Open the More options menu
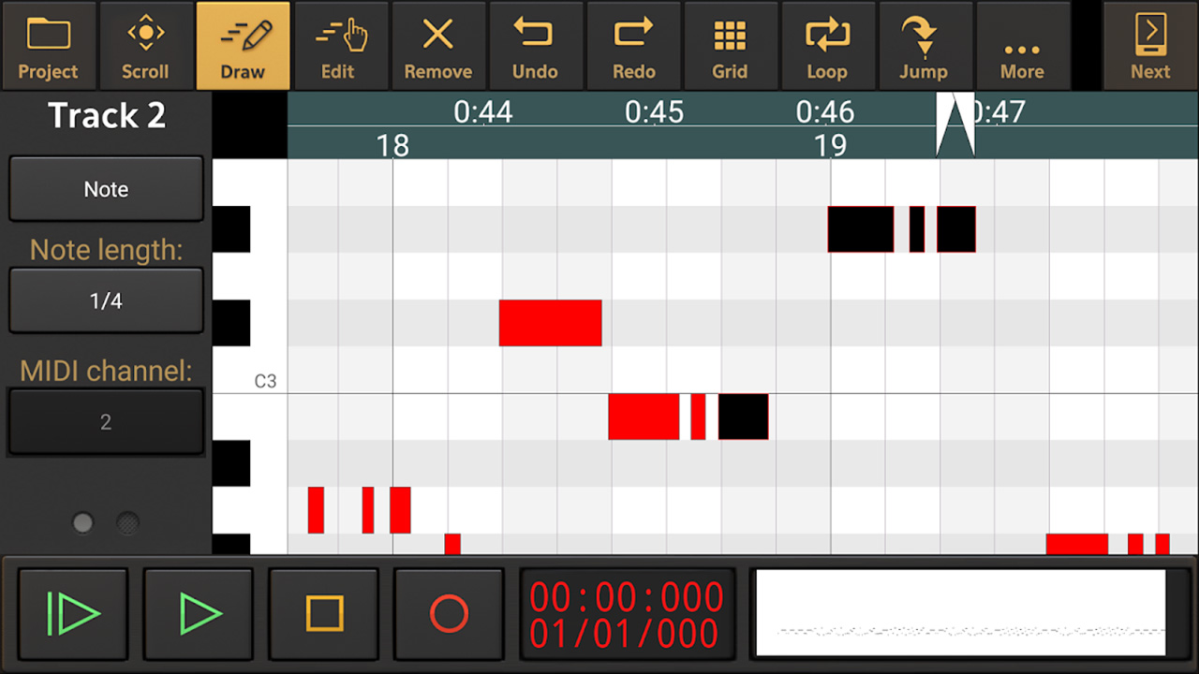The width and height of the screenshot is (1199, 674). 1022,45
